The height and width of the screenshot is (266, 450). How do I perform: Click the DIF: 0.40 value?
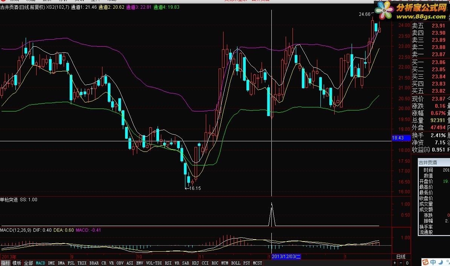click(x=43, y=230)
